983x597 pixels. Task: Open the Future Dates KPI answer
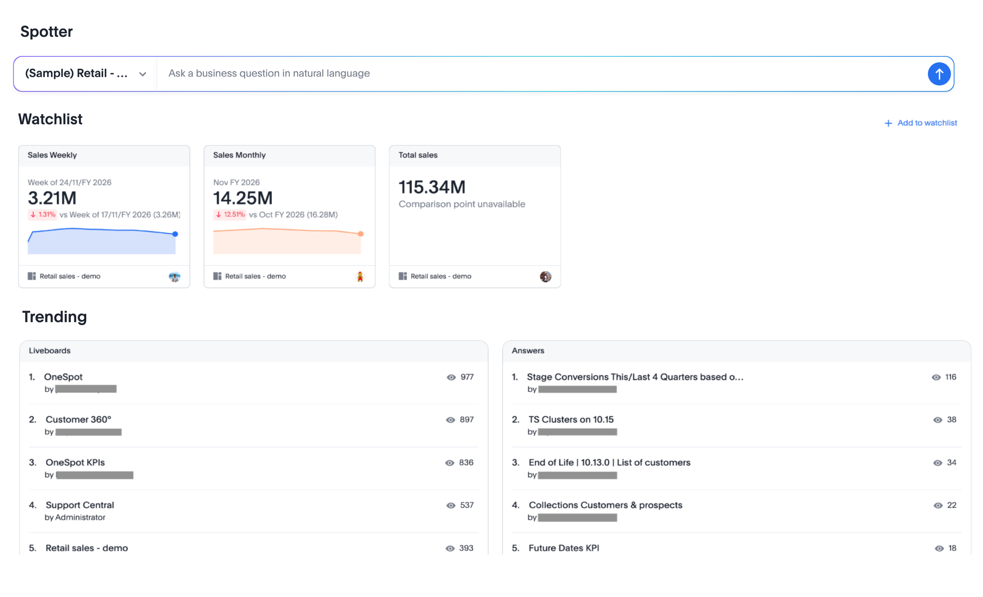[564, 547]
